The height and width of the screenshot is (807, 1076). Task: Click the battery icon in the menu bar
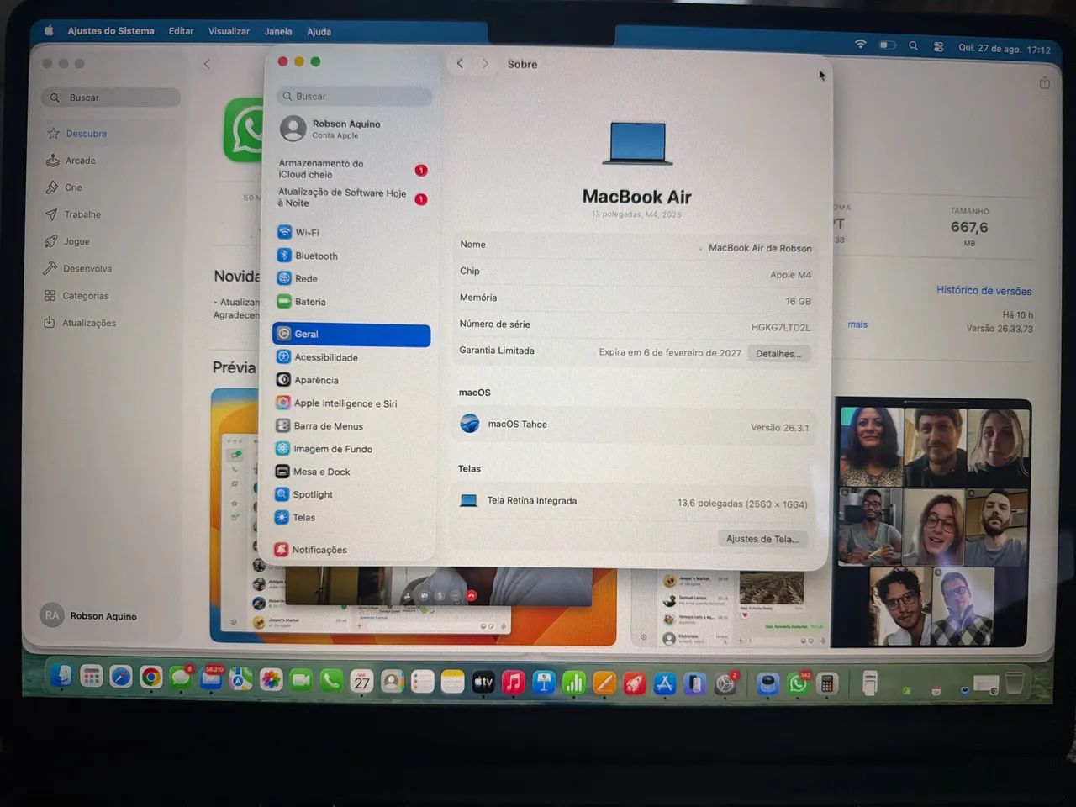coord(888,45)
